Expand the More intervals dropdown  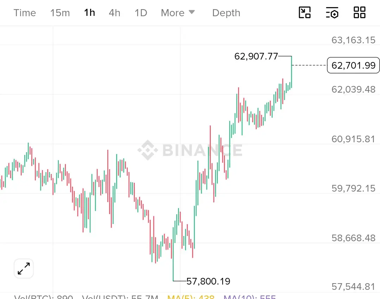[x=178, y=13]
